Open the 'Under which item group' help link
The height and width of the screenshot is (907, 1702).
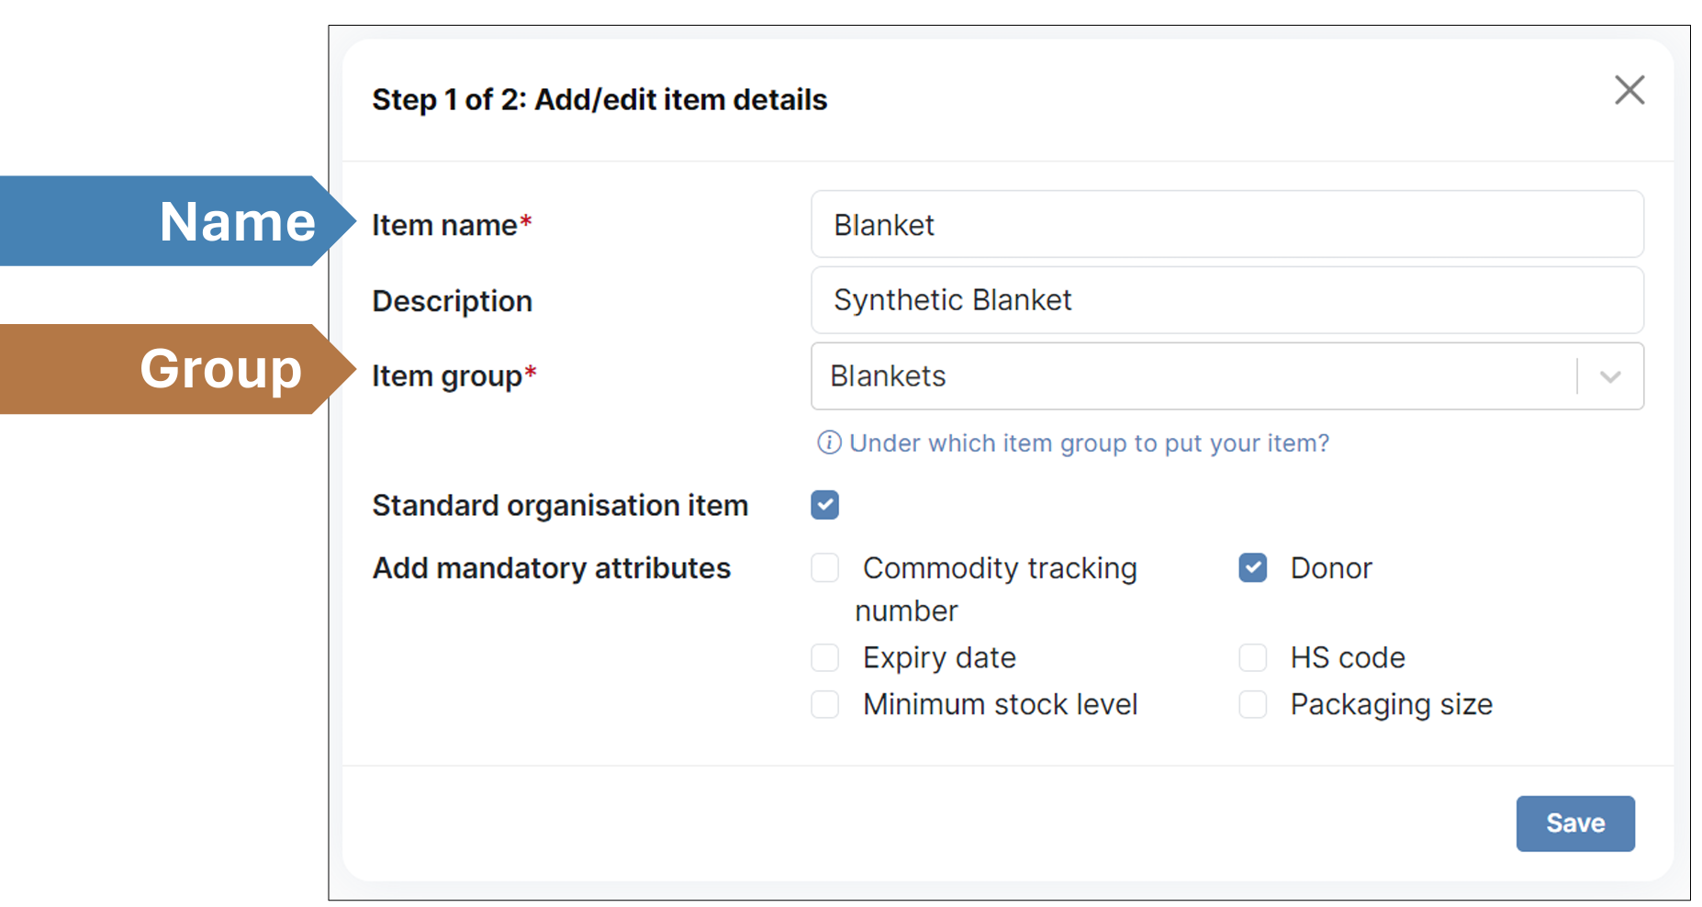tap(1088, 443)
